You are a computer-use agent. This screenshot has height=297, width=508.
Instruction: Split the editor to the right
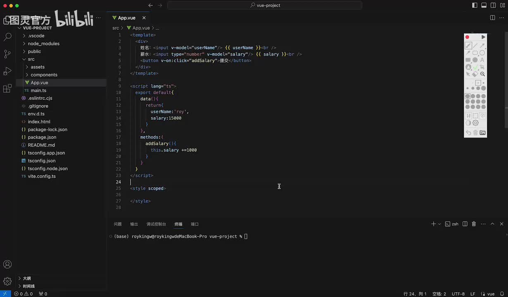pos(492,18)
